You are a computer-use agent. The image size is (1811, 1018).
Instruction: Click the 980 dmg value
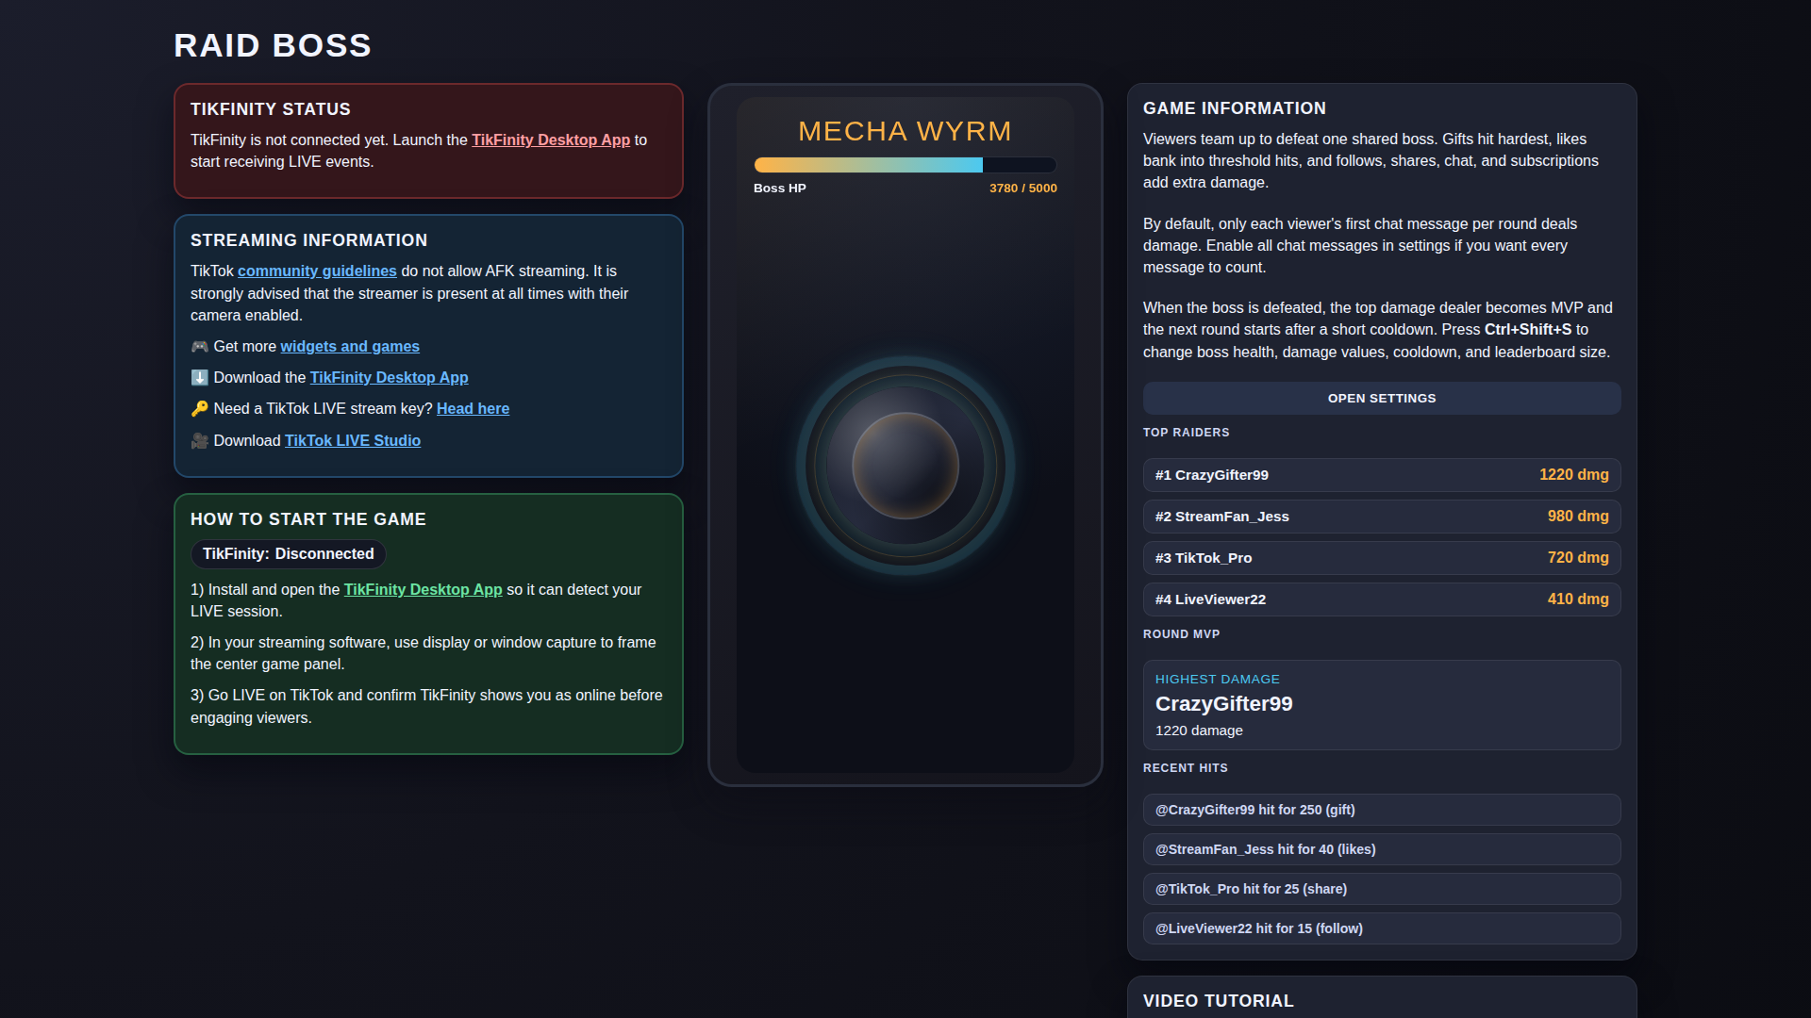coord(1577,517)
